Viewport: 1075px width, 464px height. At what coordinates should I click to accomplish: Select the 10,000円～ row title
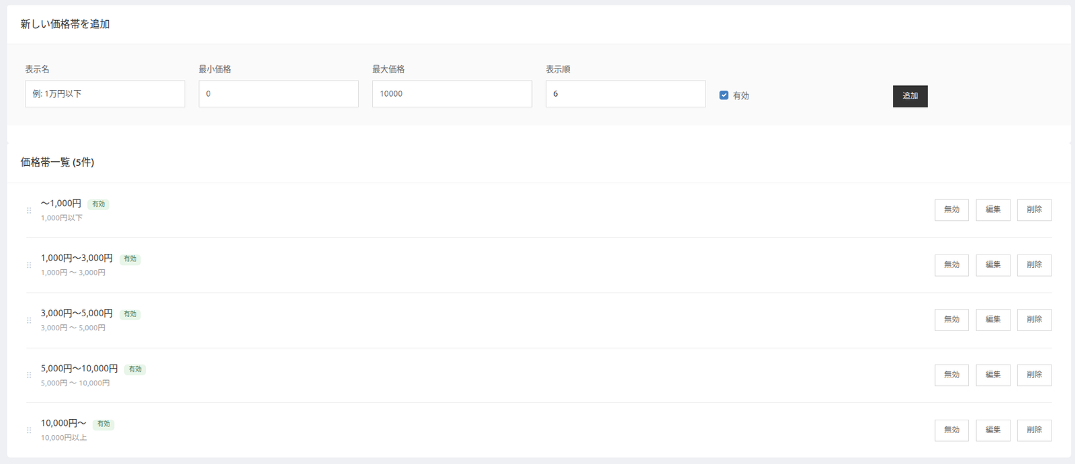(x=63, y=424)
